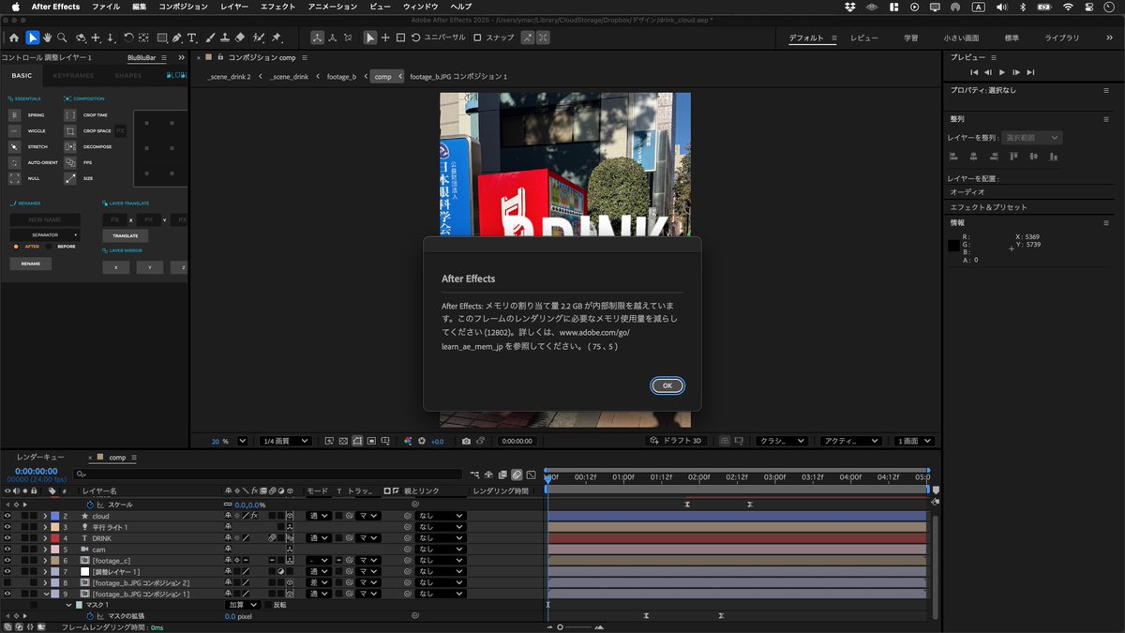This screenshot has width=1125, height=633.
Task: Click the timeline zoom slider
Action: 560,626
